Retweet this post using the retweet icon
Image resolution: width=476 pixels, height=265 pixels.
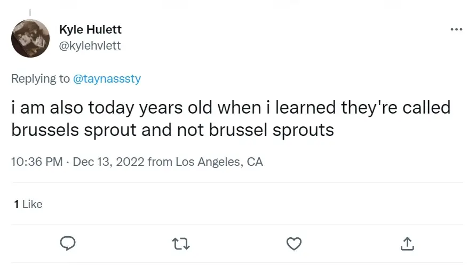pyautogui.click(x=181, y=244)
